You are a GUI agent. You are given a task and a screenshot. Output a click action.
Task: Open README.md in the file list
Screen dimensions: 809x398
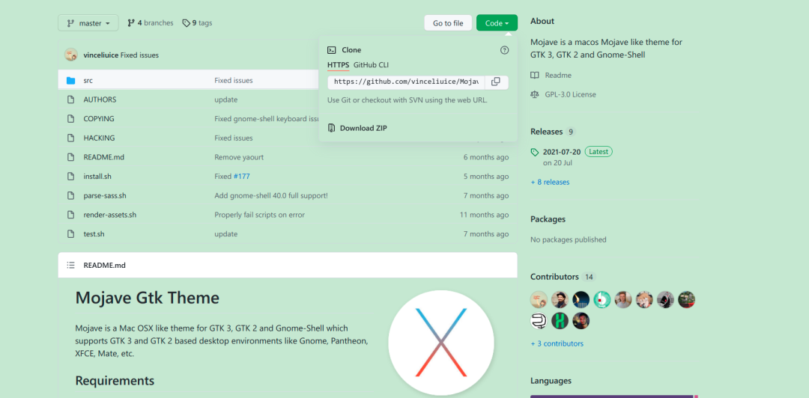103,157
